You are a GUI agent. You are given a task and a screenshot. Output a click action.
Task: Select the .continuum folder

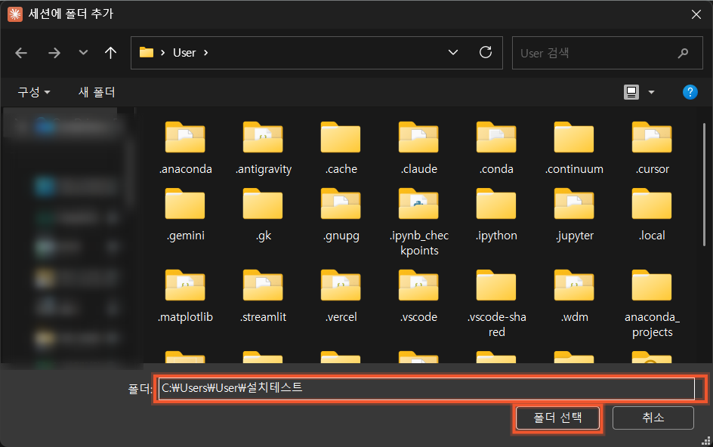574,148
